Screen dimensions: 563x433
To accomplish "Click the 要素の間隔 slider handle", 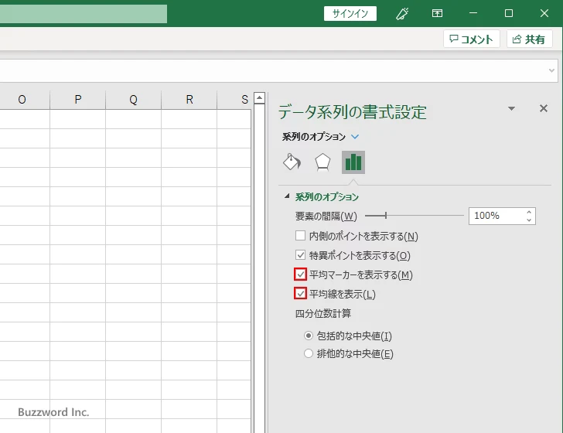I will click(x=386, y=216).
